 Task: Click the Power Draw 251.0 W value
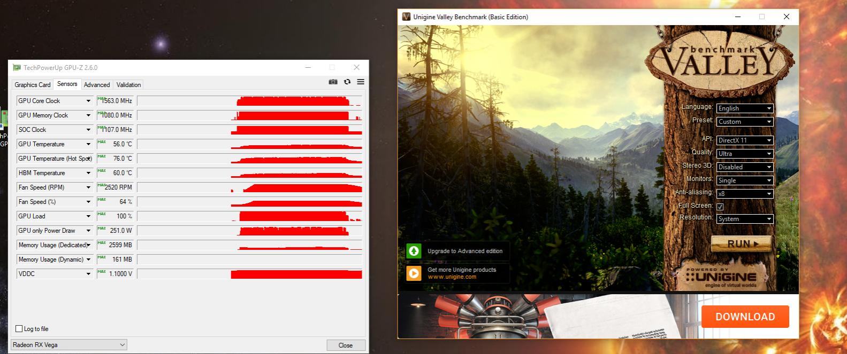click(115, 231)
